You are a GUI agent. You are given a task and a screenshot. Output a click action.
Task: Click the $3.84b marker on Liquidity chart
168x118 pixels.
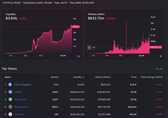pyautogui.click(x=76, y=27)
